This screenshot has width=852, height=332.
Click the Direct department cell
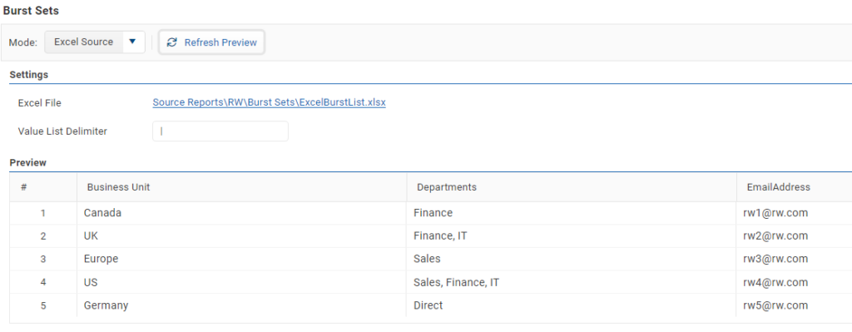[572, 305]
